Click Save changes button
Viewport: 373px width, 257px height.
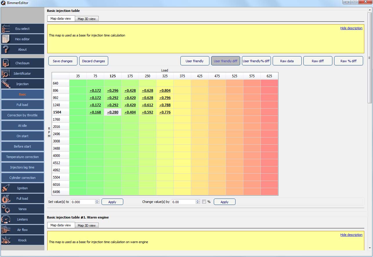click(x=63, y=61)
